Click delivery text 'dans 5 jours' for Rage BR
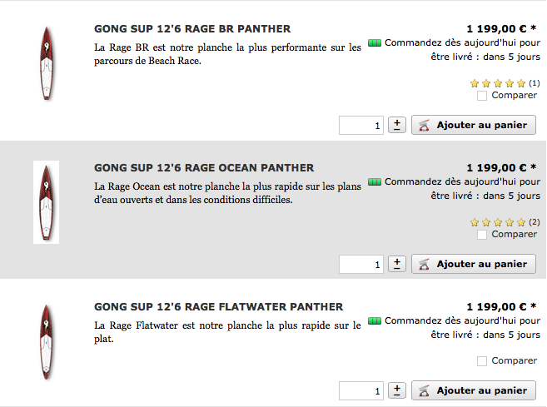 coord(511,57)
